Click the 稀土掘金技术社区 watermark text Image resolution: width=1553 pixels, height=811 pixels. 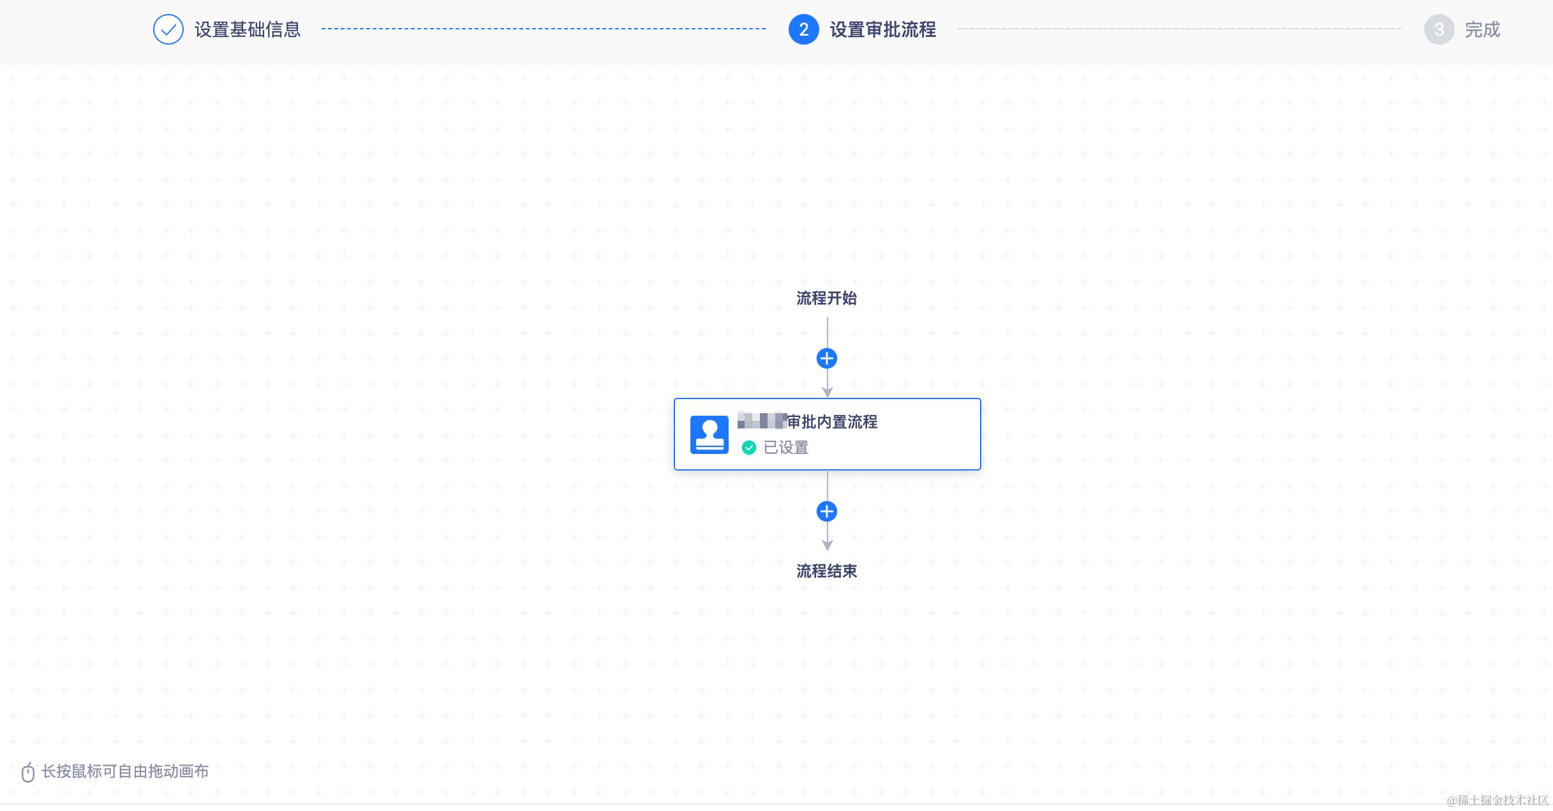1497,801
